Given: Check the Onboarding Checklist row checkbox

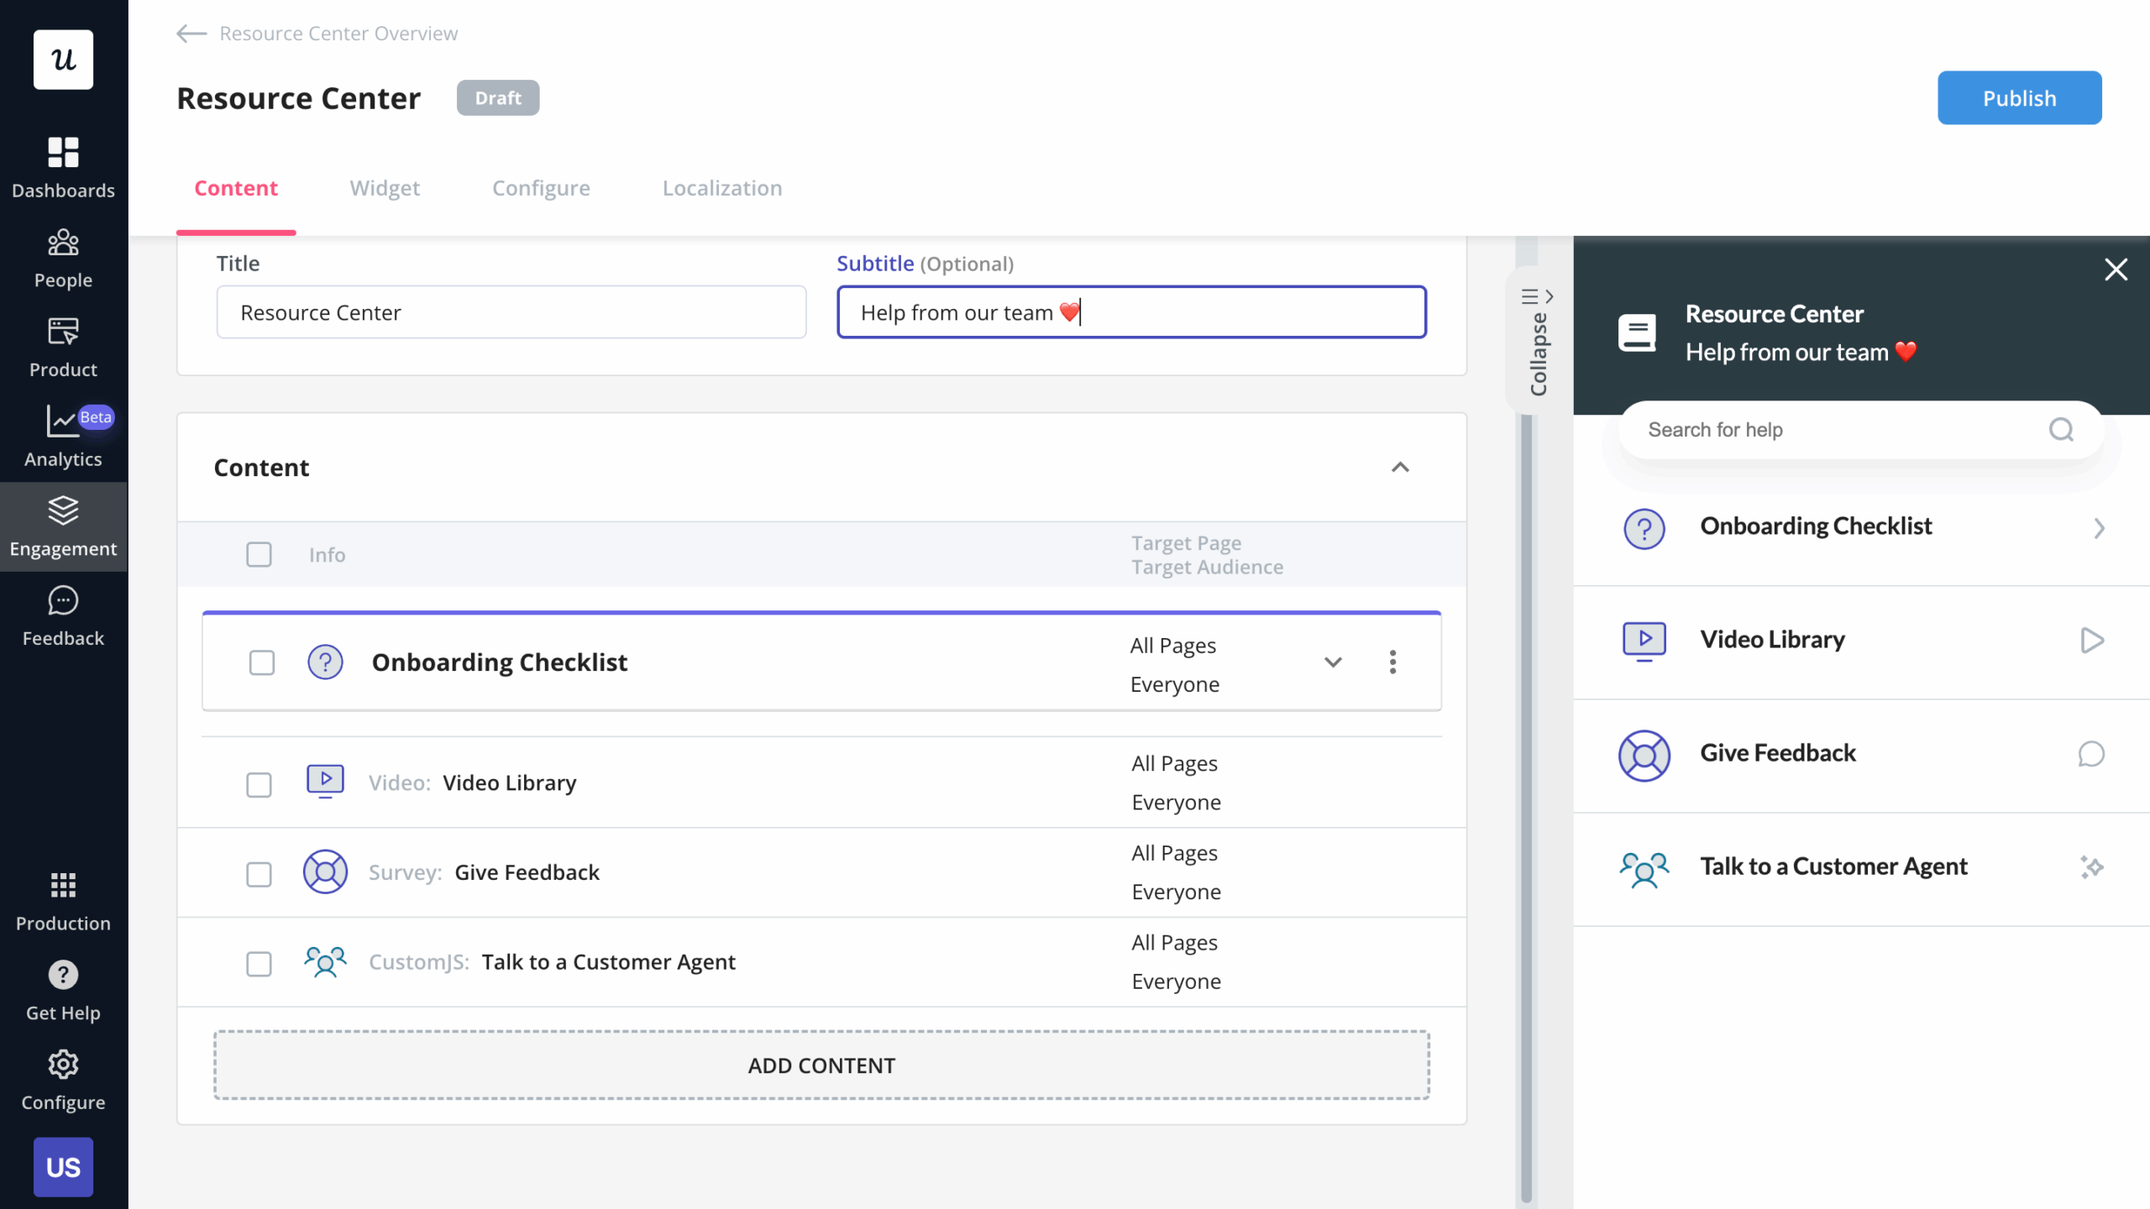Looking at the screenshot, I should pos(261,662).
